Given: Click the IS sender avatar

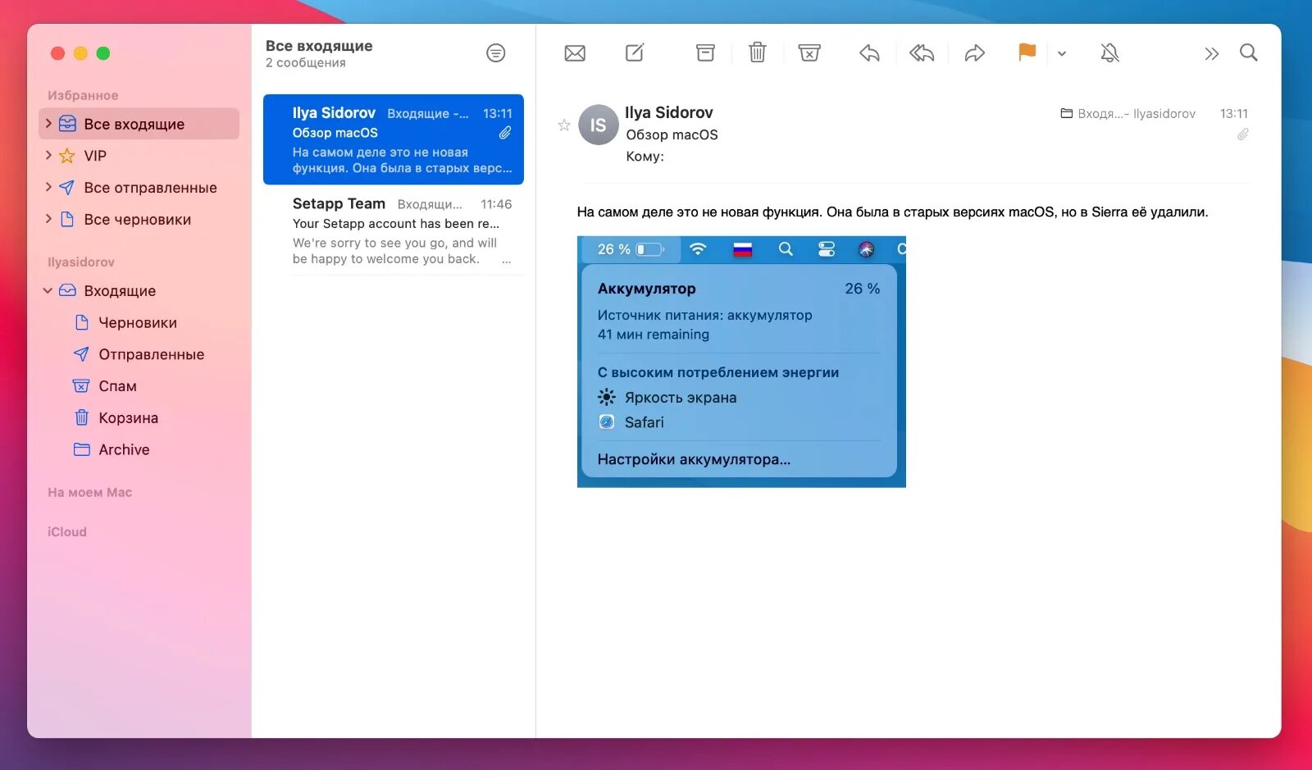Looking at the screenshot, I should 599,125.
